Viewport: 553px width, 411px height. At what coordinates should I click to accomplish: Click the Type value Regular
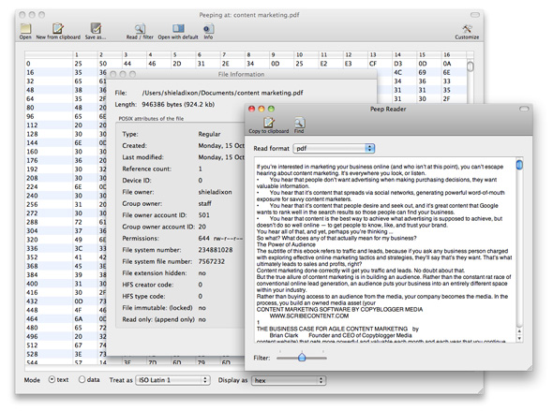point(209,134)
